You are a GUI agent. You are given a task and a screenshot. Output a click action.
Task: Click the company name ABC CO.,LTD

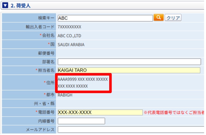pos(69,36)
